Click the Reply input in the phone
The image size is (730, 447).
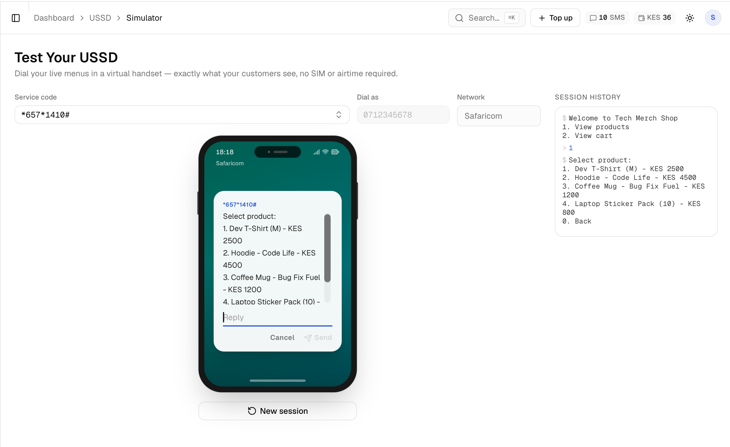(277, 317)
